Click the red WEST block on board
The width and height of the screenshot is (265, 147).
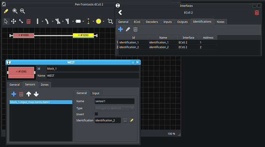24,35
